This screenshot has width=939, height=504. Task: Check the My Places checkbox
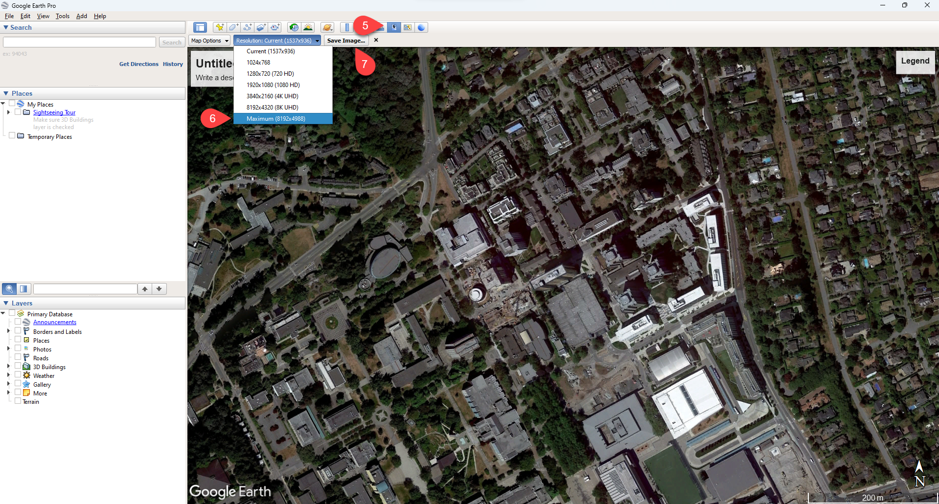[12, 103]
